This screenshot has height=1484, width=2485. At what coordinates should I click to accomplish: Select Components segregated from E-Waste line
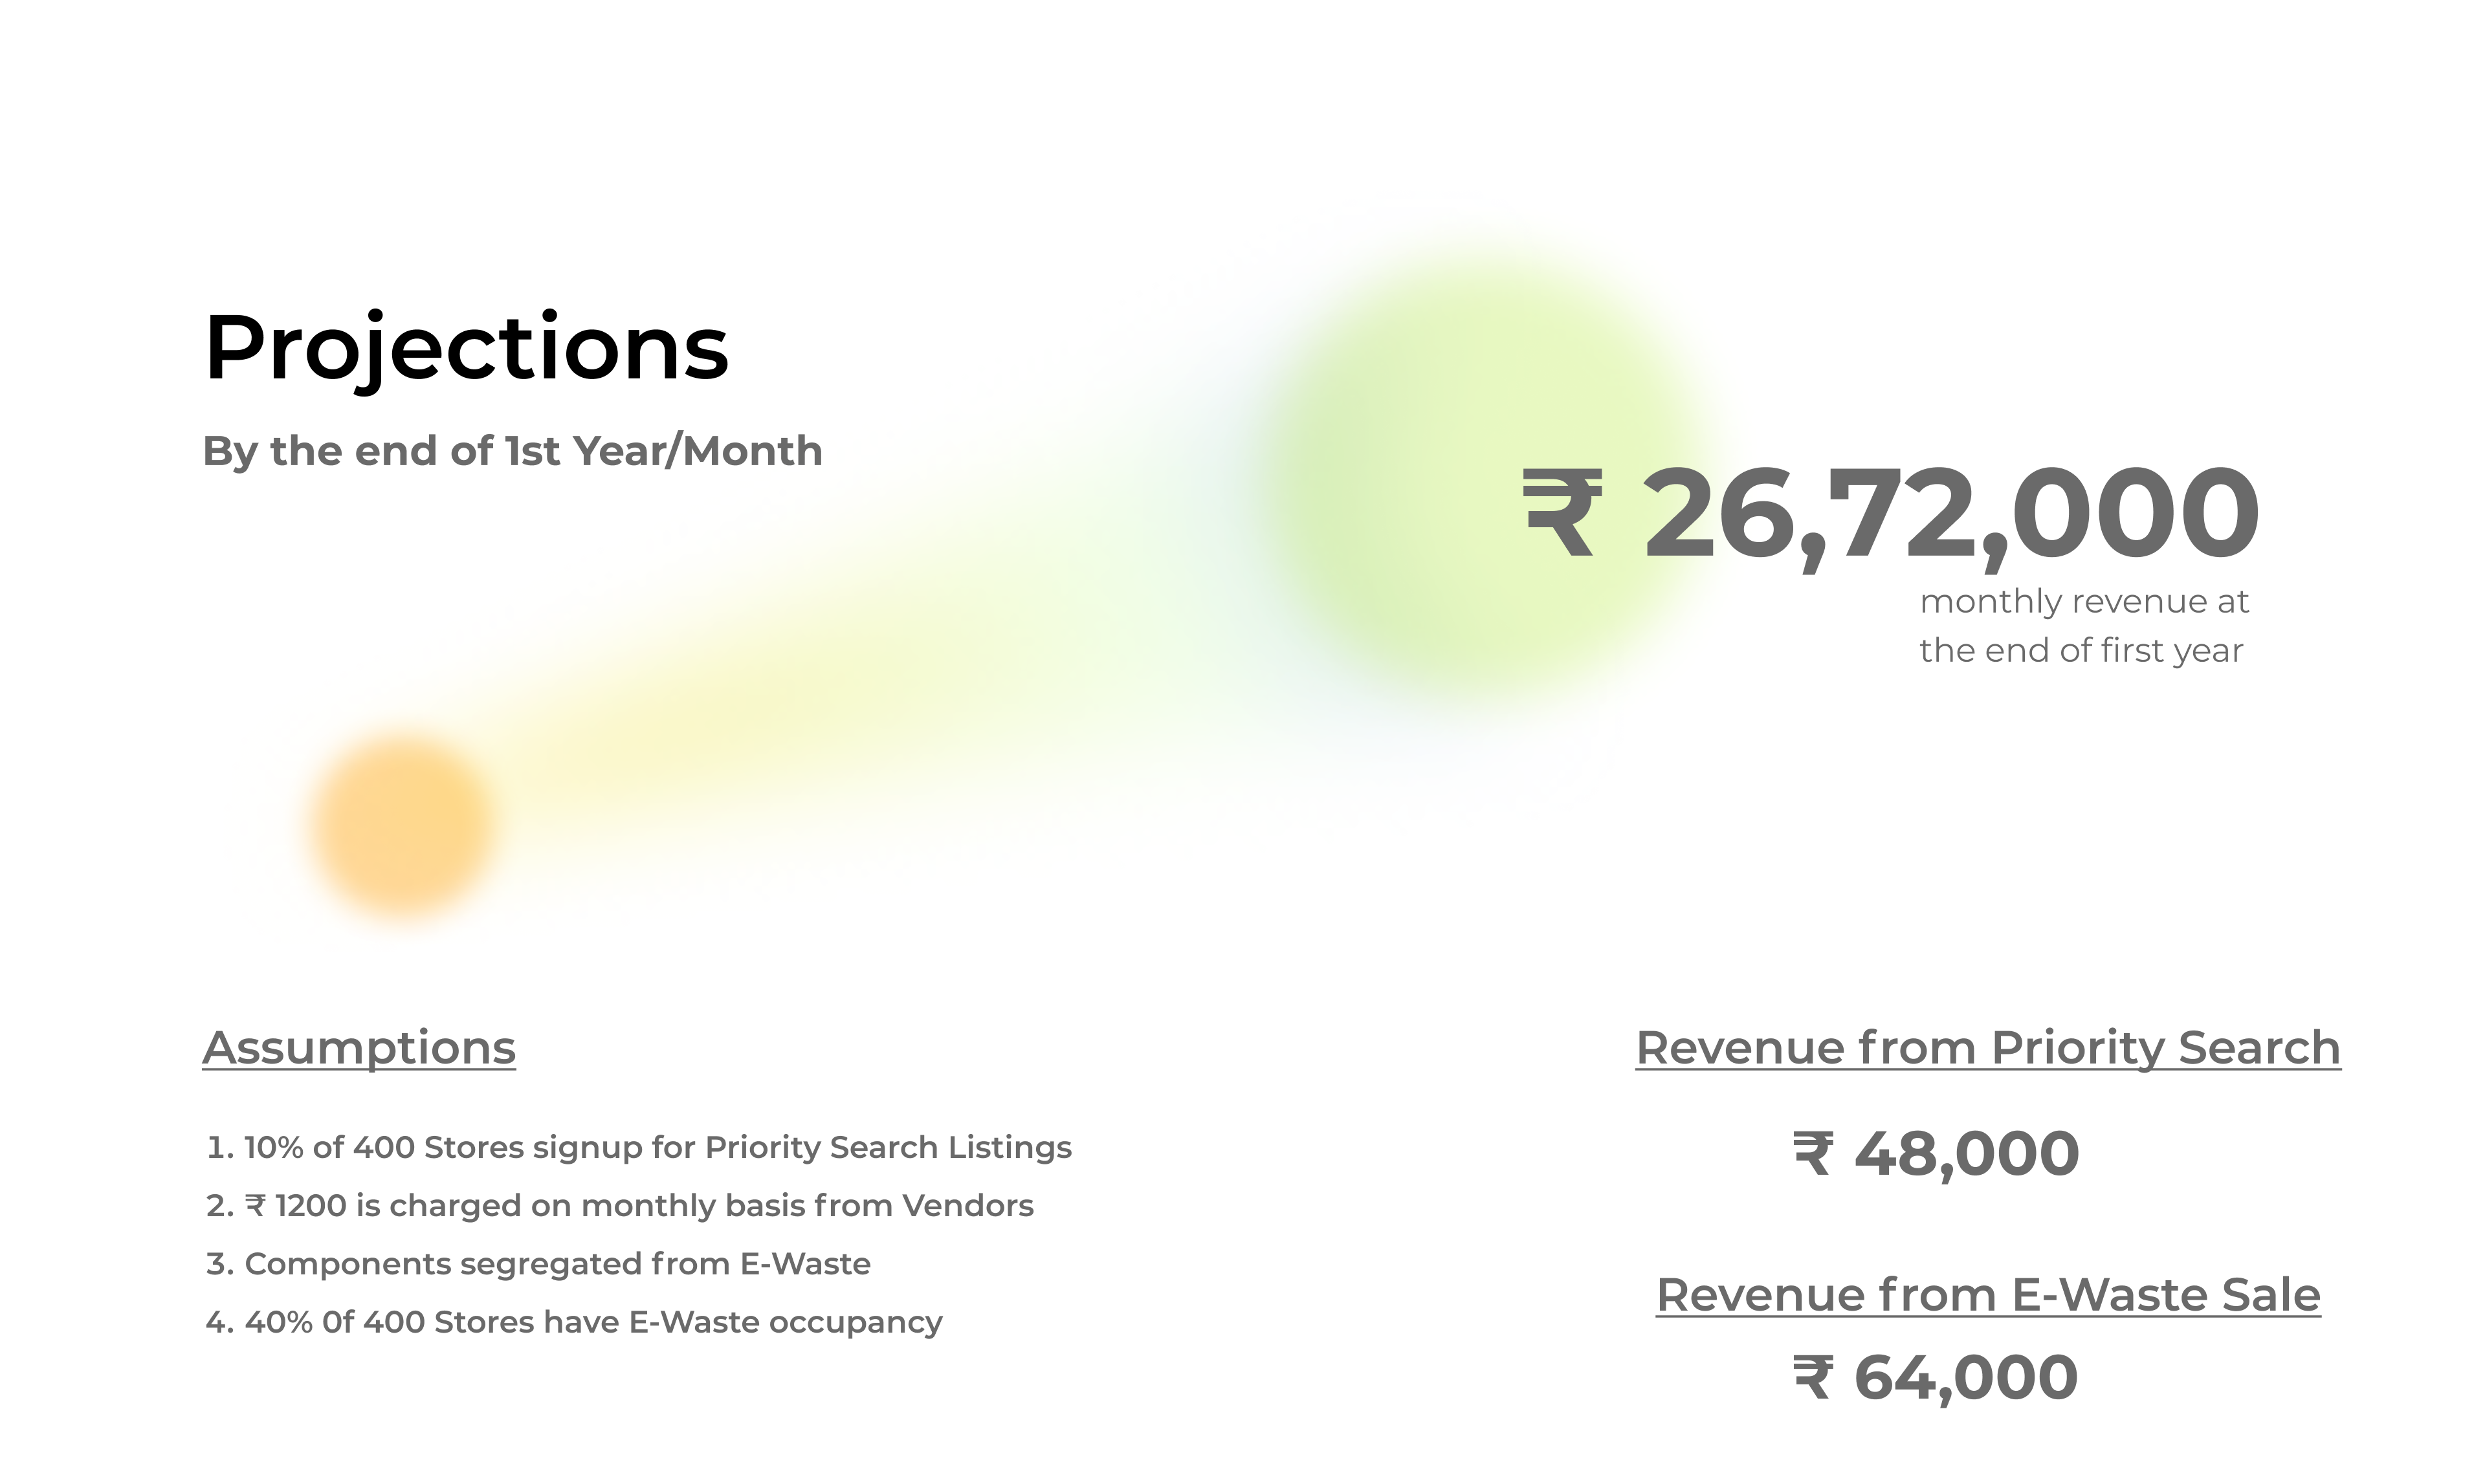tap(538, 1264)
